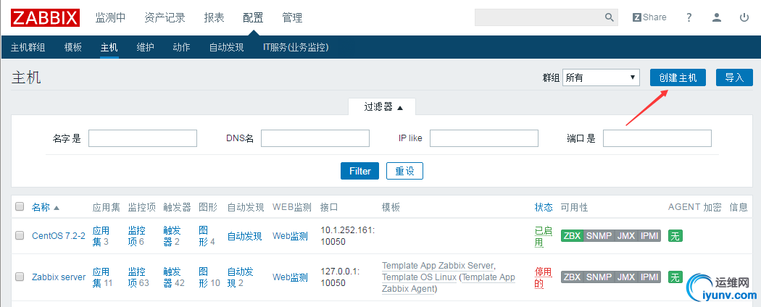Click JMX availability badge for CentOS 7.2-2

(626, 236)
